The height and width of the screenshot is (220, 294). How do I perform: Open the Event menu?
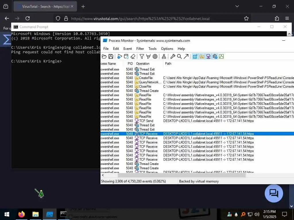[127, 49]
